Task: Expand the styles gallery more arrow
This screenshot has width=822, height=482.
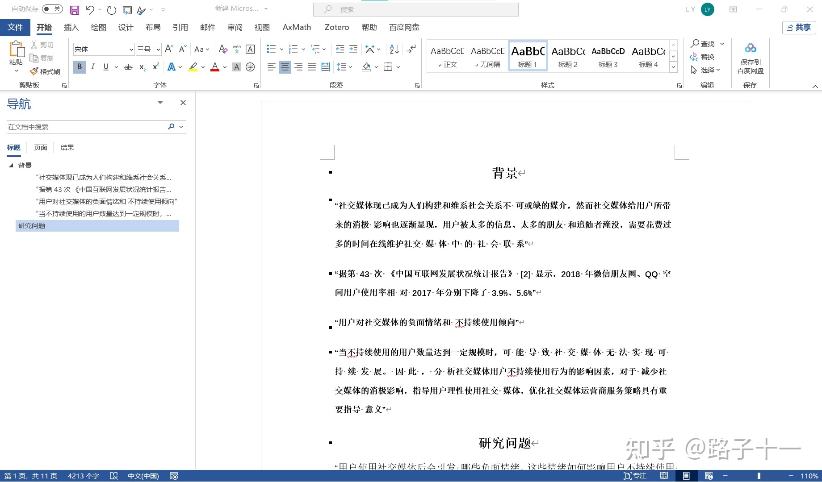Action: (x=673, y=67)
